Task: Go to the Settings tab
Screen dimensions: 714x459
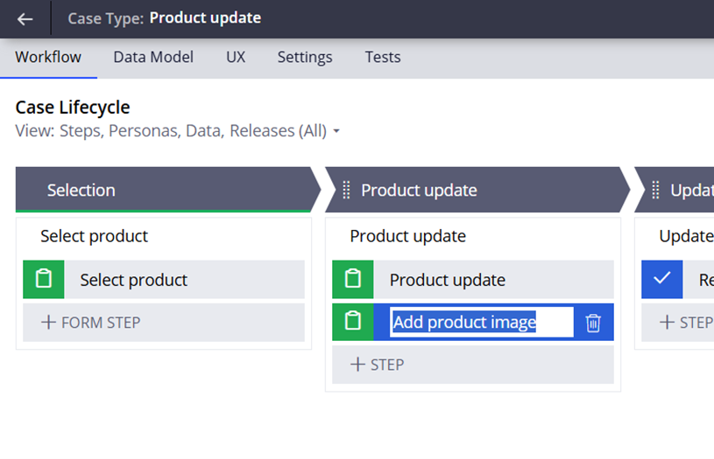Action: click(305, 57)
